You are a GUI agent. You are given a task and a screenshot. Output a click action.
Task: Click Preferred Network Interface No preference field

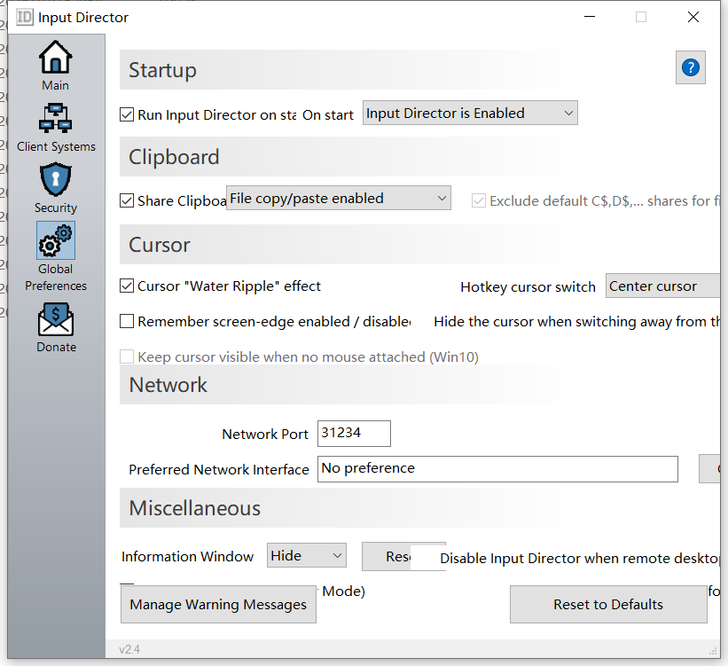497,468
